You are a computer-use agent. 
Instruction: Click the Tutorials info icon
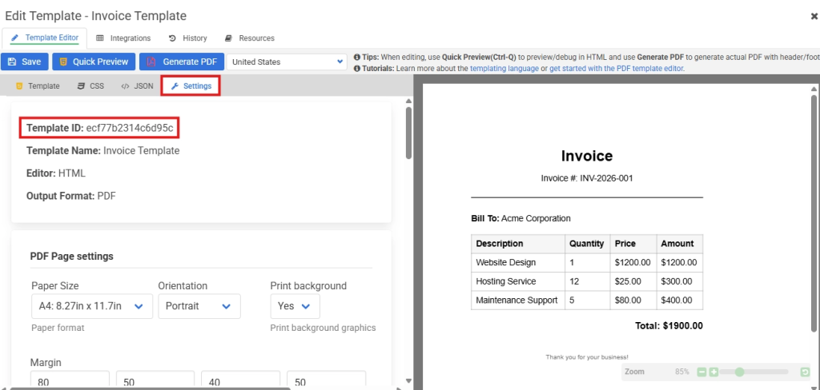click(x=356, y=69)
